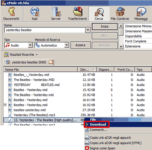Sort by the Dim... size column
This screenshot has height=150, width=152.
click(87, 69)
